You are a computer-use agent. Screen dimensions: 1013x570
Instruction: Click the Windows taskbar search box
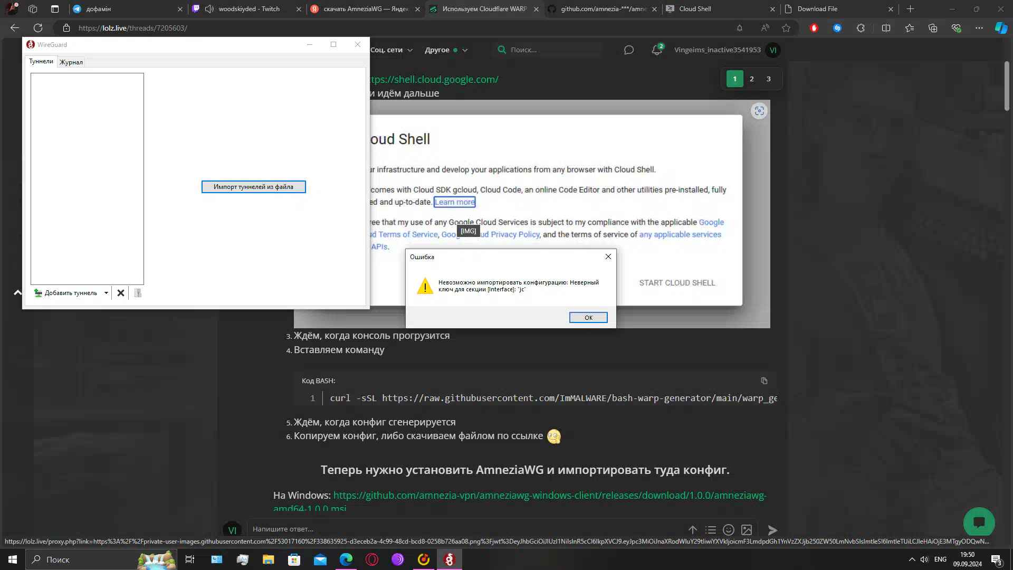pyautogui.click(x=102, y=559)
